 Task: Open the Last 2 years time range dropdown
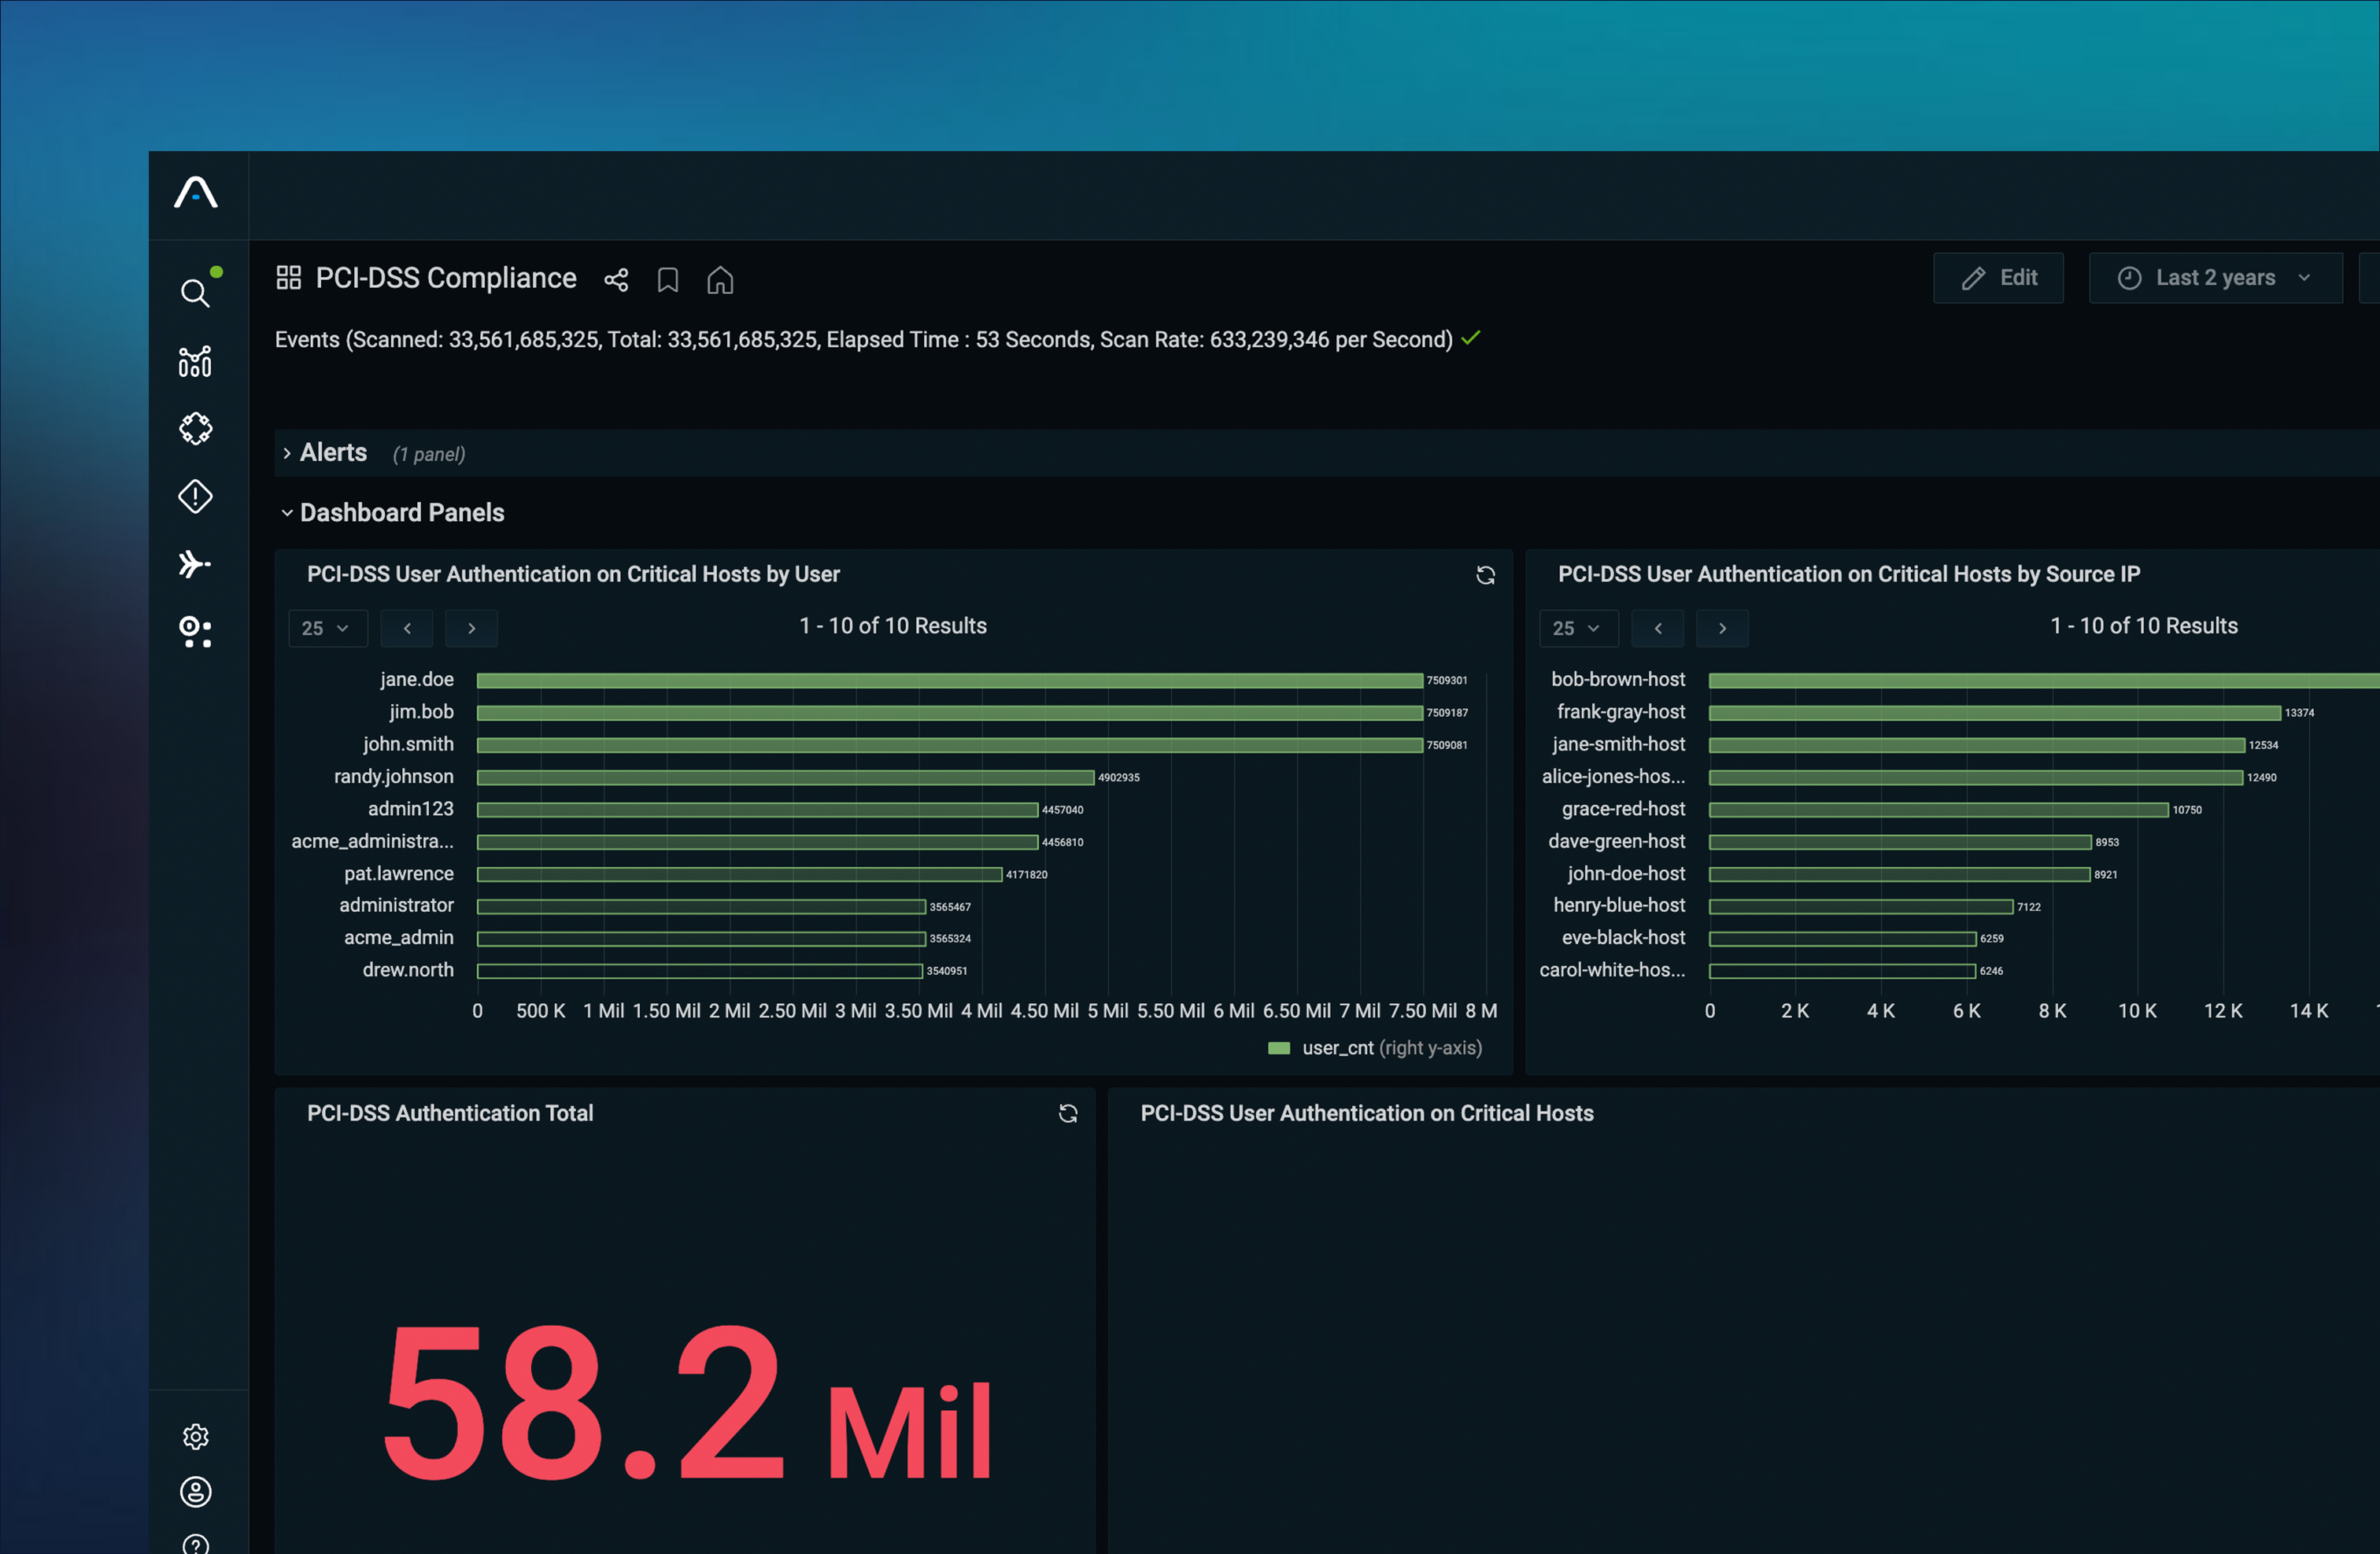pyautogui.click(x=2215, y=278)
